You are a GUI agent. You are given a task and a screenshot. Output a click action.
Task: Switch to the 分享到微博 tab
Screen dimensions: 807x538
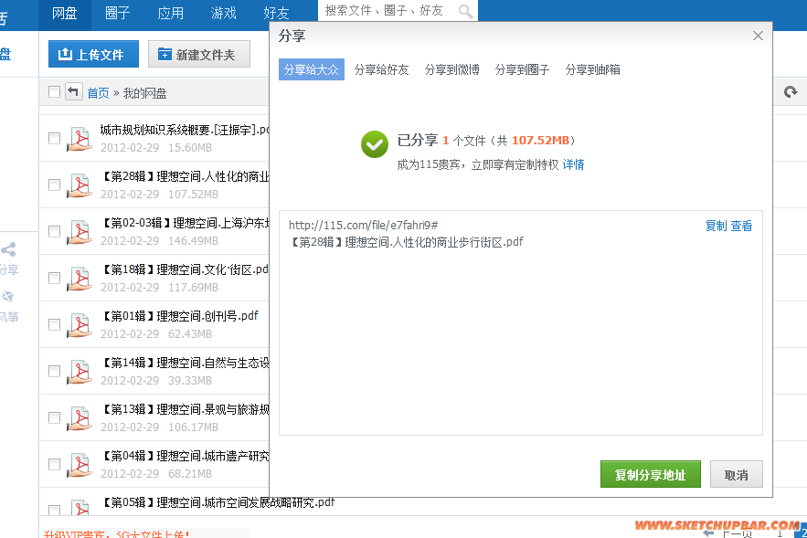pos(451,69)
